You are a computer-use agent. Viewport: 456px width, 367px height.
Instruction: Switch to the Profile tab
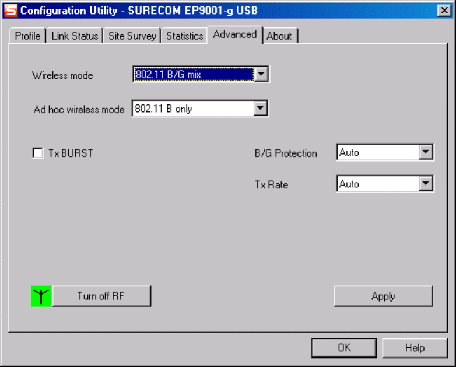(x=27, y=36)
